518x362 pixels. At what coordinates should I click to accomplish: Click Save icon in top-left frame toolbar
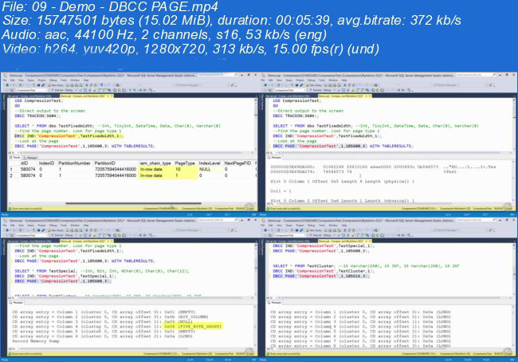point(38,85)
